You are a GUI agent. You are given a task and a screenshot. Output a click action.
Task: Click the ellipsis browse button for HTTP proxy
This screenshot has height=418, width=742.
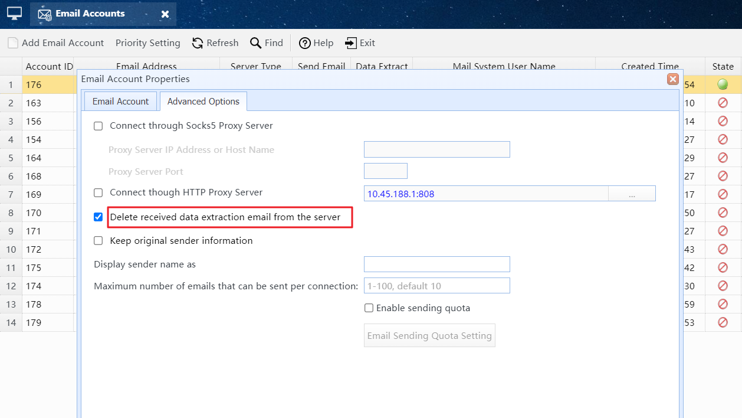pyautogui.click(x=632, y=194)
